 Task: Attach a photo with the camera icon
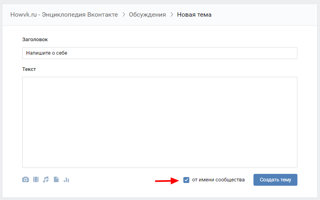click(25, 180)
